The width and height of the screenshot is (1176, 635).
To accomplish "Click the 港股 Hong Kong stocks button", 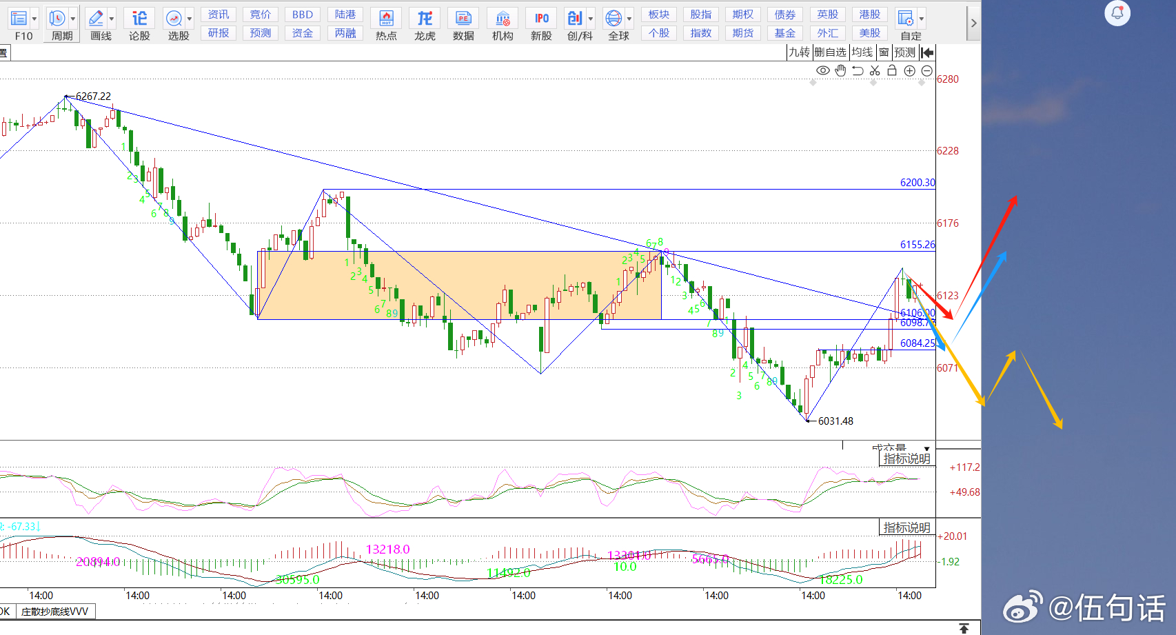I will point(870,14).
